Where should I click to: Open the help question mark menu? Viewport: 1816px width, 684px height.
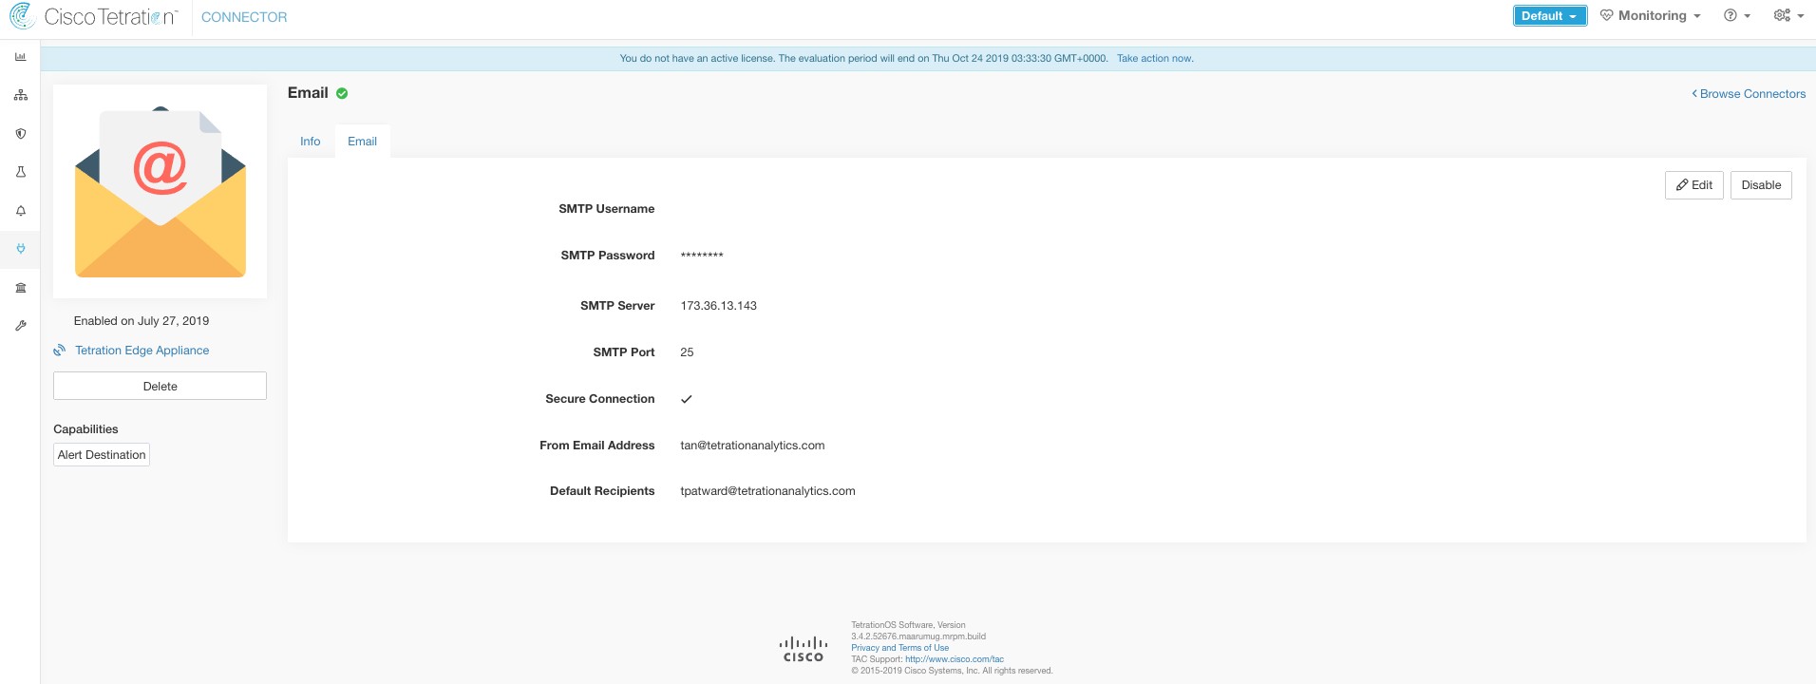click(1736, 16)
